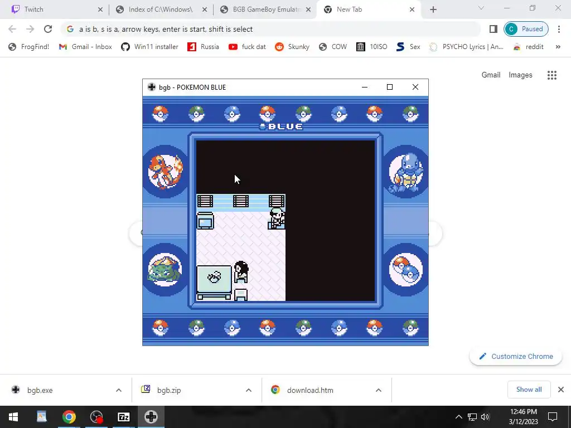
Task: Open the bgb emulator taskbar icon
Action: coord(151,417)
